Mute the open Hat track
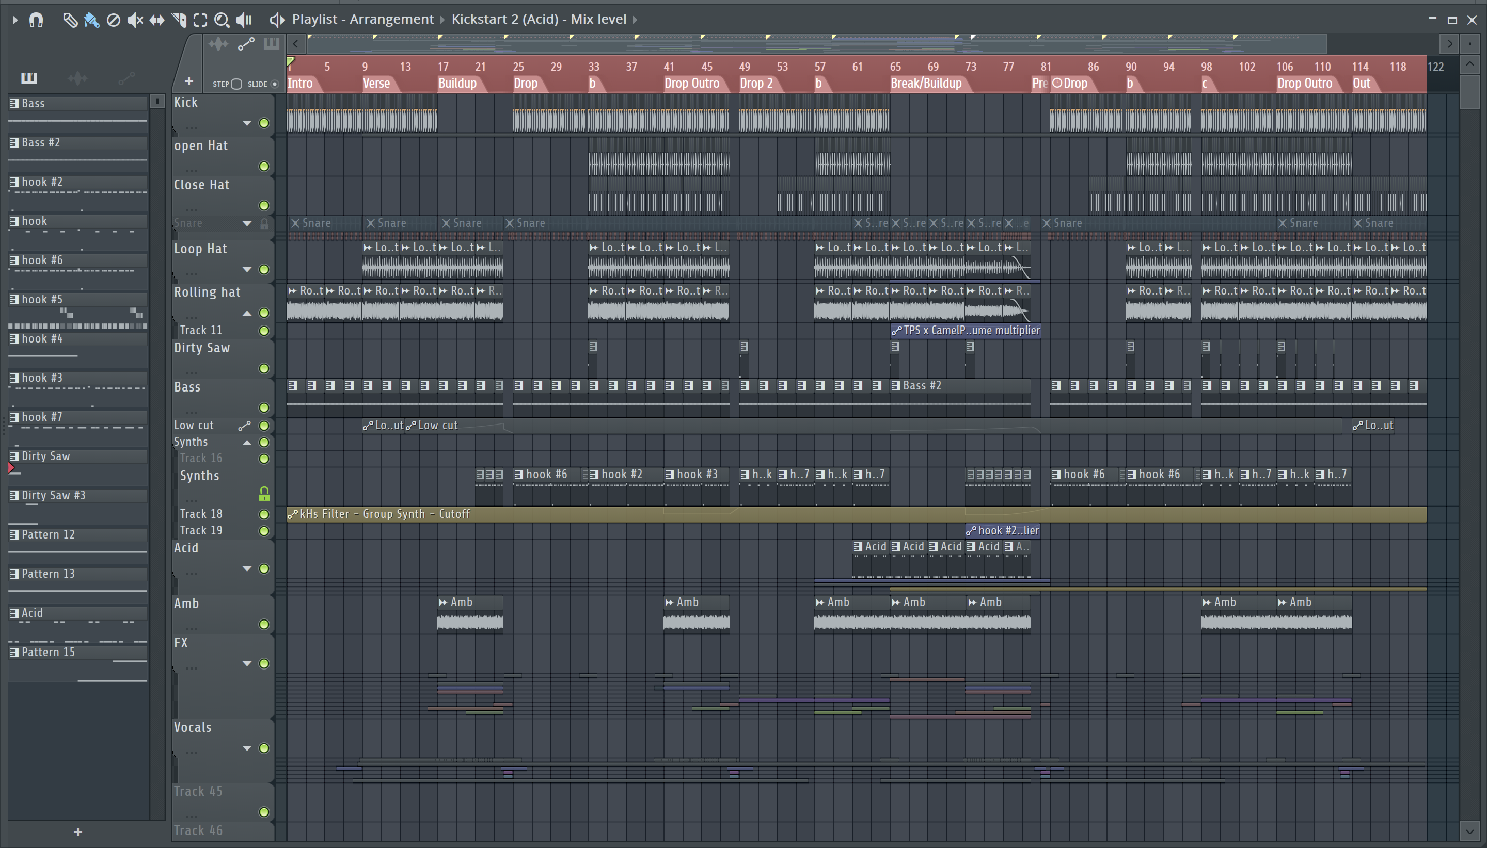 pyautogui.click(x=264, y=167)
